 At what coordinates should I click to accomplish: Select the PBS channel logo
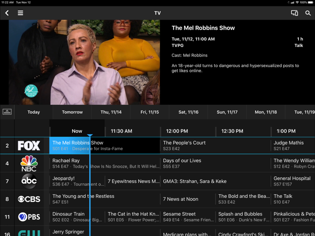coord(29,217)
